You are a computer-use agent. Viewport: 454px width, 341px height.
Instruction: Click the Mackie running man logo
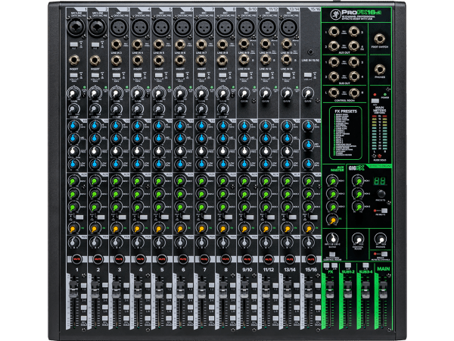coord(335,14)
